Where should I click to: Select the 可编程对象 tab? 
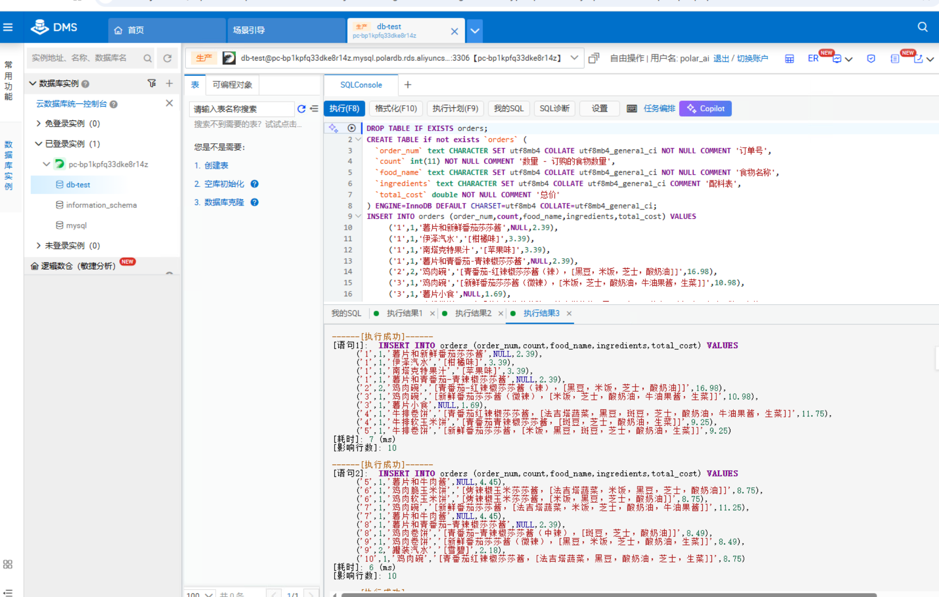click(x=232, y=85)
